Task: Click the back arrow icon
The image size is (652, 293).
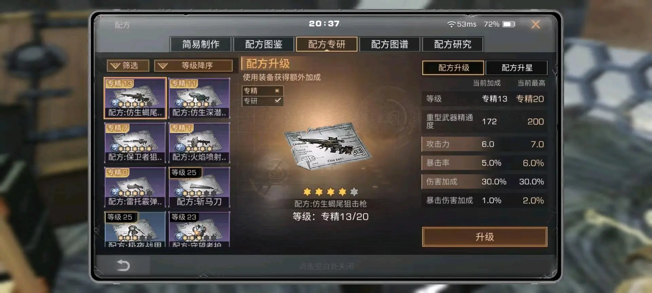Action: pos(123,265)
